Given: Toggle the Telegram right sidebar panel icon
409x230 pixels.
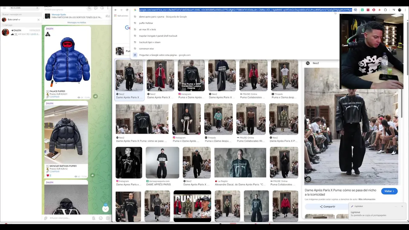Looking at the screenshot, I should [x=102, y=8].
